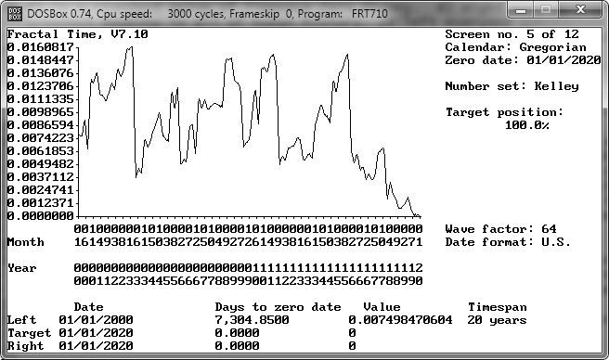Viewport: 609px width, 360px height.
Task: Close the DOSBox window
Action: pos(580,10)
